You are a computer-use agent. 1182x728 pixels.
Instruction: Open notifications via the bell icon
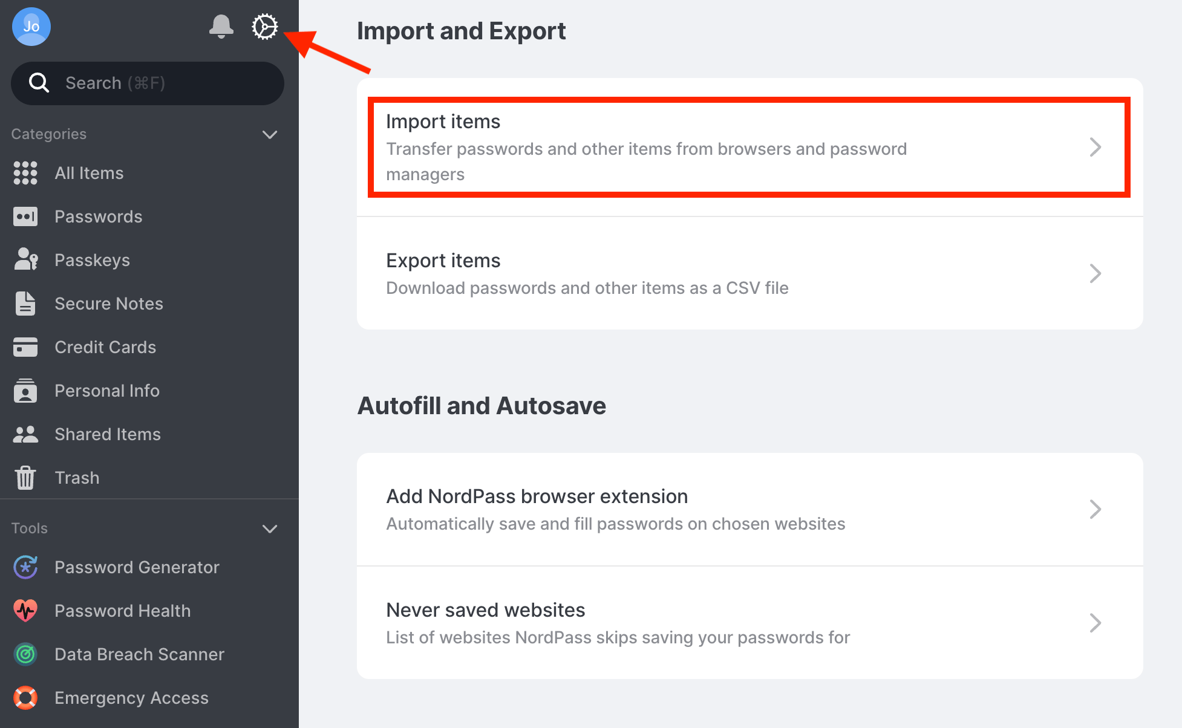(221, 27)
